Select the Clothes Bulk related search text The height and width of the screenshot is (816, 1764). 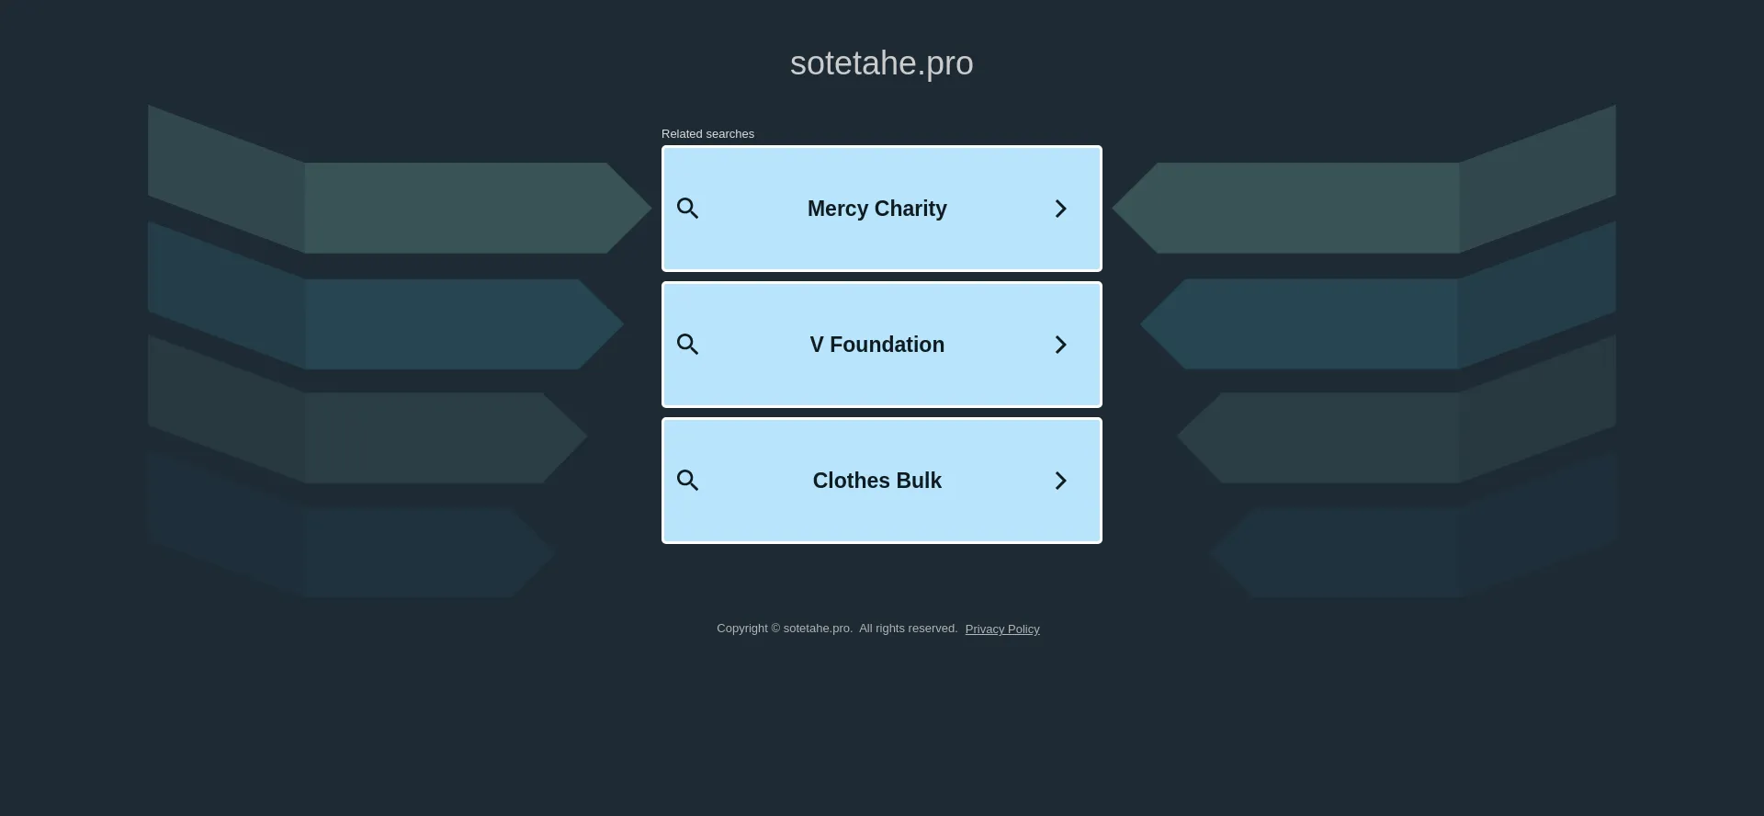click(x=876, y=481)
